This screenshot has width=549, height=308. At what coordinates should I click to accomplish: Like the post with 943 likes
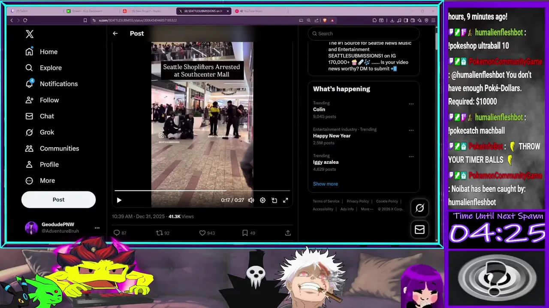tap(207, 233)
